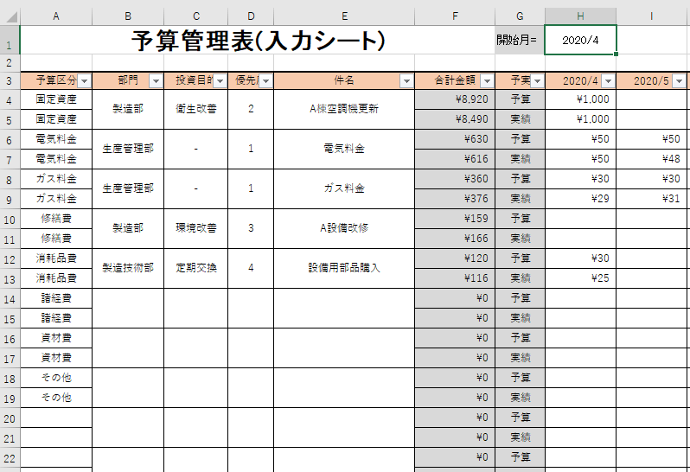Select the ¥616 total cell

[455, 159]
